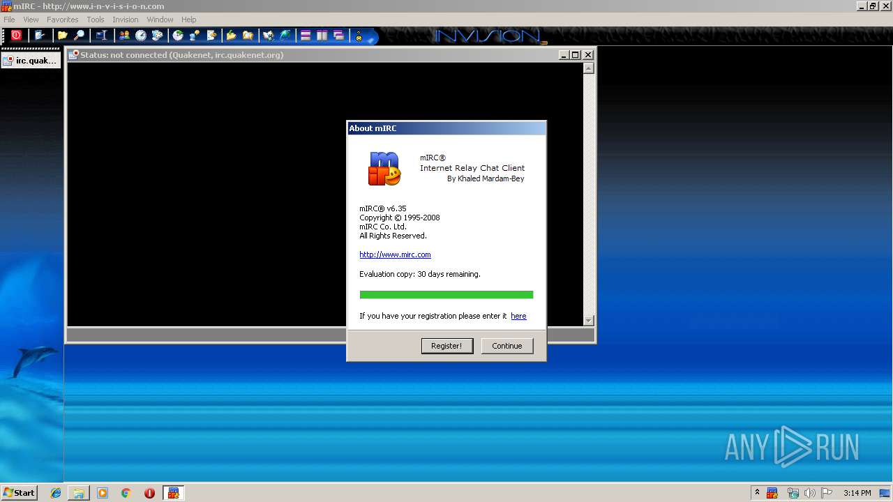Viewport: 893px width, 502px height.
Task: Click Status window scrollbar up arrow
Action: (588, 68)
